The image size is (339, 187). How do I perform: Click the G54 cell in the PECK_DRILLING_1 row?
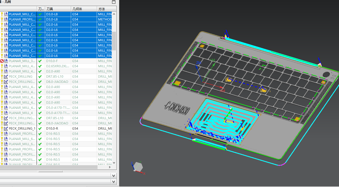[84, 129]
